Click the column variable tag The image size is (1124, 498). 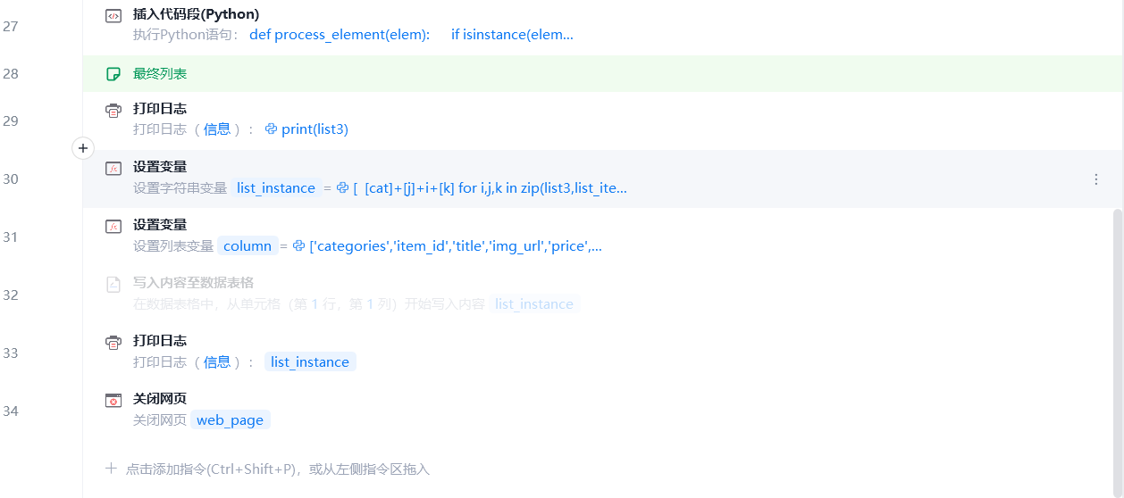pyautogui.click(x=247, y=246)
